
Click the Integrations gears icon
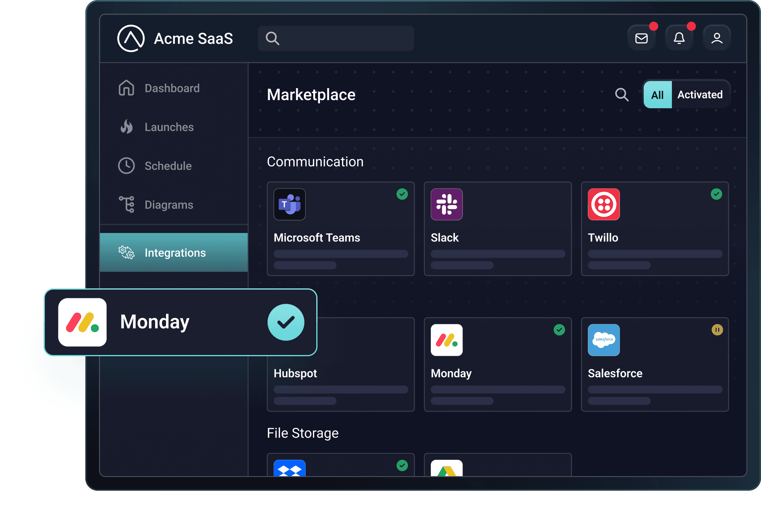point(126,253)
